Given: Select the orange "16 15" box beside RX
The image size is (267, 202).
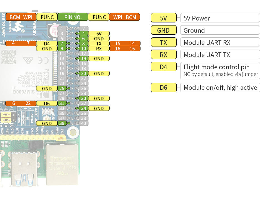Looking at the screenshot, I should [x=125, y=48].
